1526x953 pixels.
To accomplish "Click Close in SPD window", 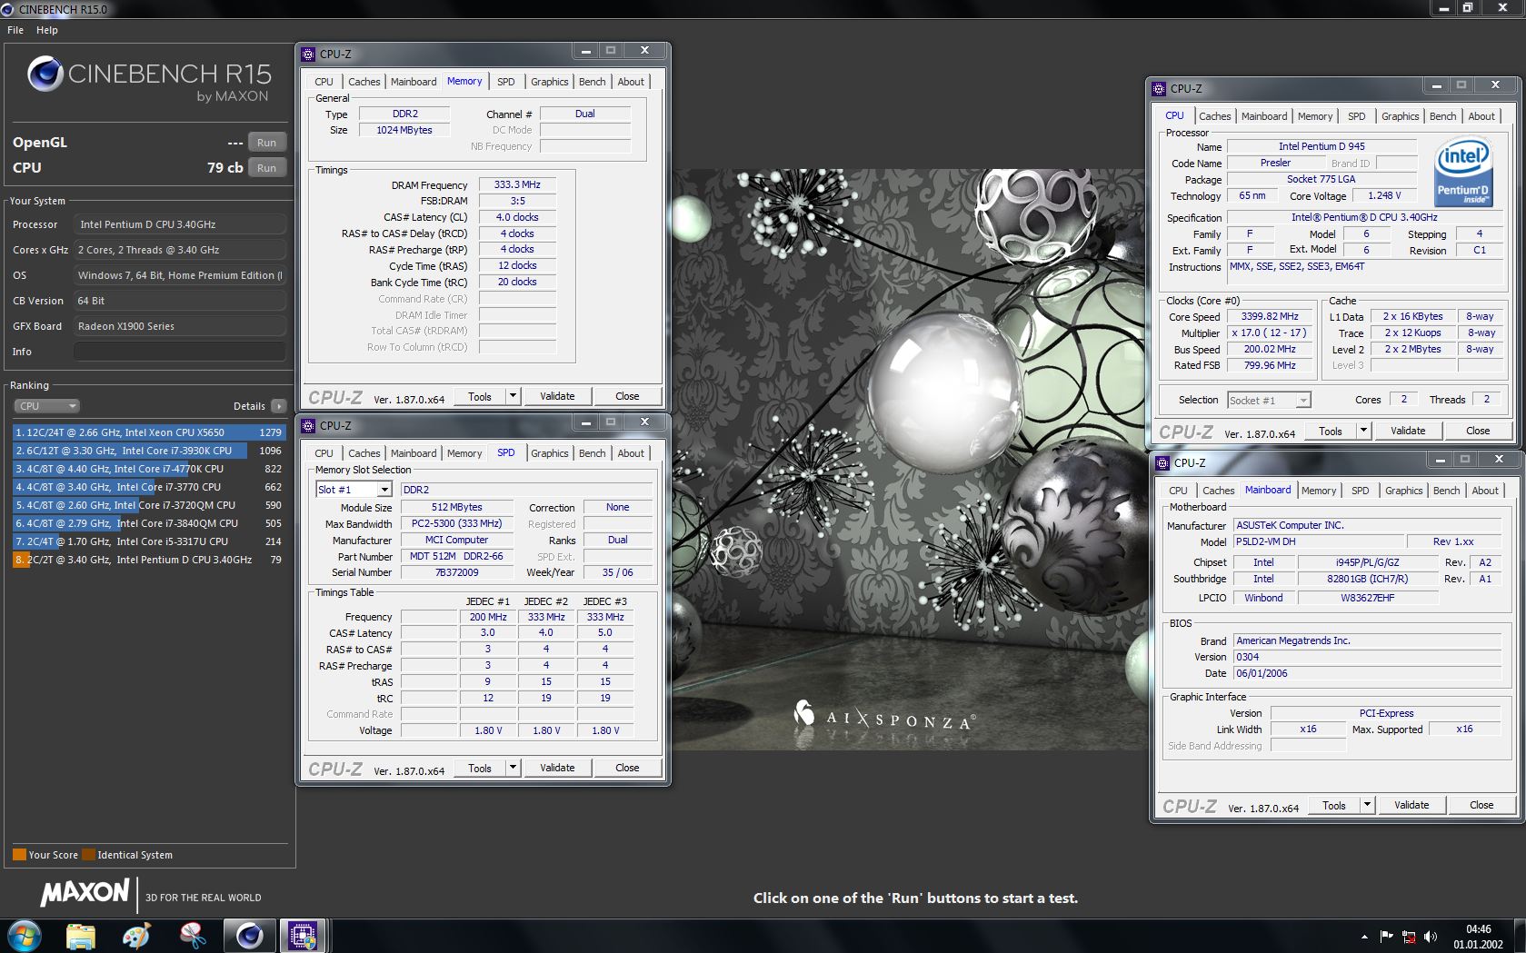I will click(627, 768).
